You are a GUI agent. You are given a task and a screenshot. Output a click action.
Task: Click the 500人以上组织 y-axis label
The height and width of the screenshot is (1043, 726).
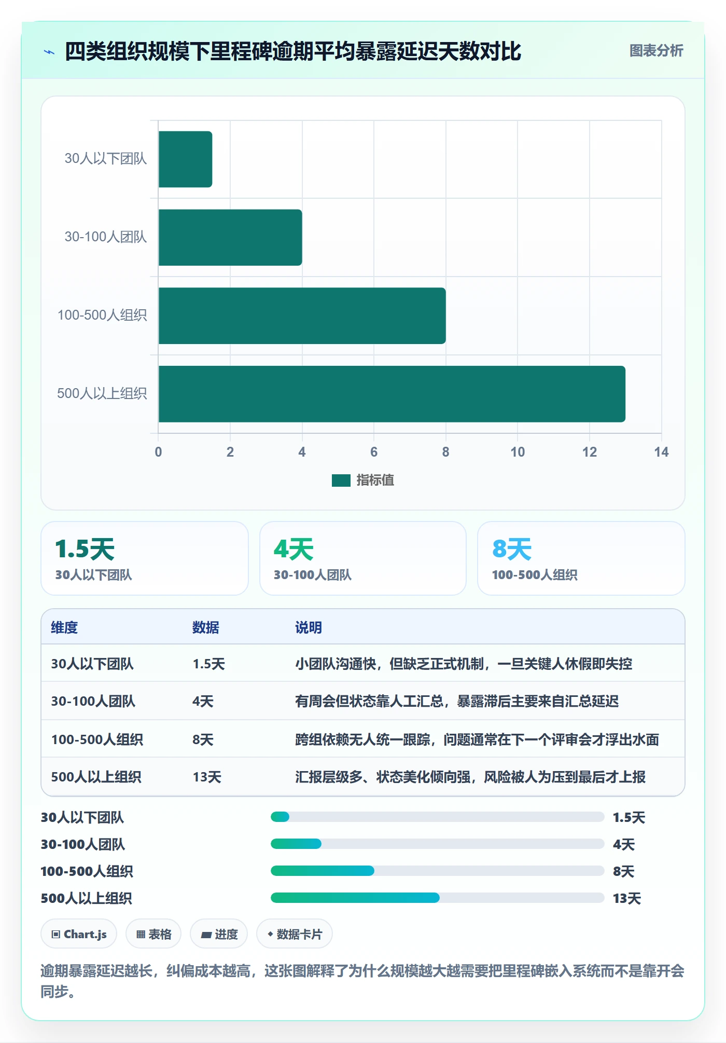102,394
